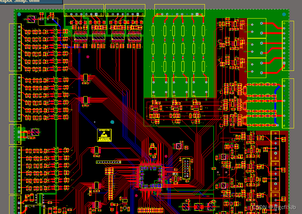Click the thick vertical blue trace at right

275,106
